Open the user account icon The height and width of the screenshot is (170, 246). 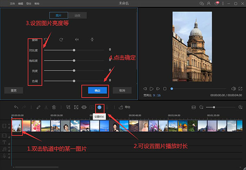pyautogui.click(x=209, y=3)
